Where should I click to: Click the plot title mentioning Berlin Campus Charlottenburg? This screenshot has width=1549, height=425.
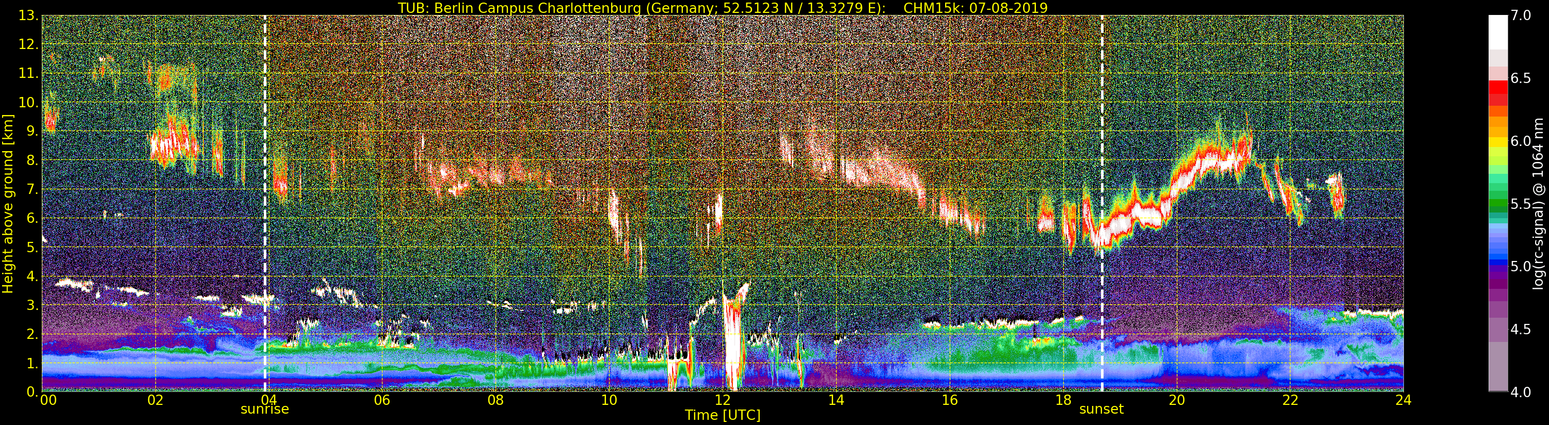(723, 8)
